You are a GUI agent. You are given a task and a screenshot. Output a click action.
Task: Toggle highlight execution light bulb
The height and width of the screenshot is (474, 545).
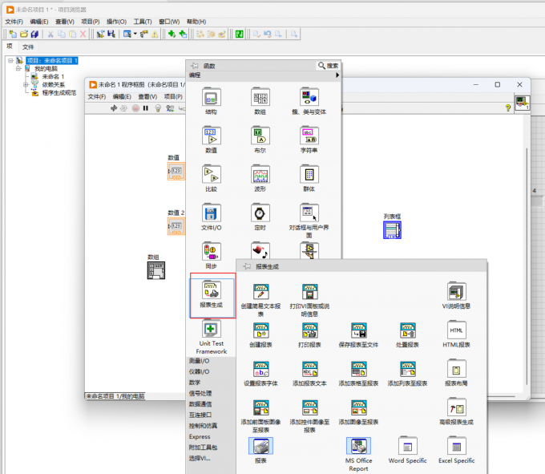pyautogui.click(x=158, y=108)
